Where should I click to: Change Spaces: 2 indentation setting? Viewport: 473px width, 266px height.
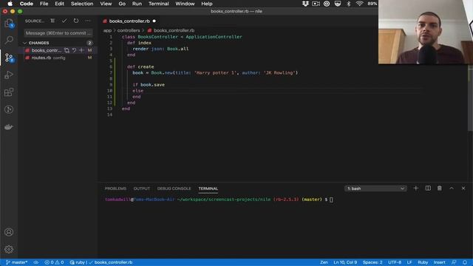(x=372, y=262)
